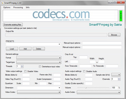Increase Channels with the up arrow
The image size is (126, 99).
point(119,78)
